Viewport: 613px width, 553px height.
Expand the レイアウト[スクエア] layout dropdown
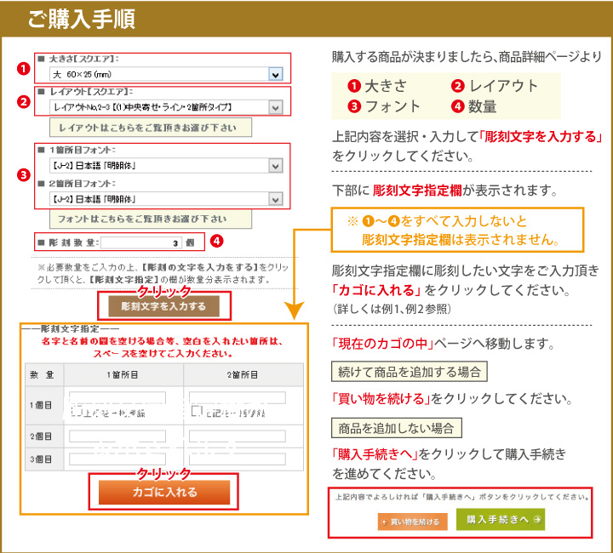click(x=161, y=107)
